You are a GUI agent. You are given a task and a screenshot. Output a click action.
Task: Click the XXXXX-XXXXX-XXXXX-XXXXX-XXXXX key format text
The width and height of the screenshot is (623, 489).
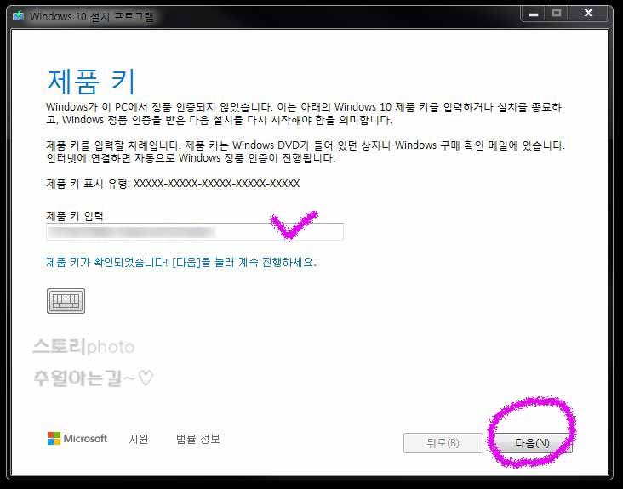pos(216,184)
